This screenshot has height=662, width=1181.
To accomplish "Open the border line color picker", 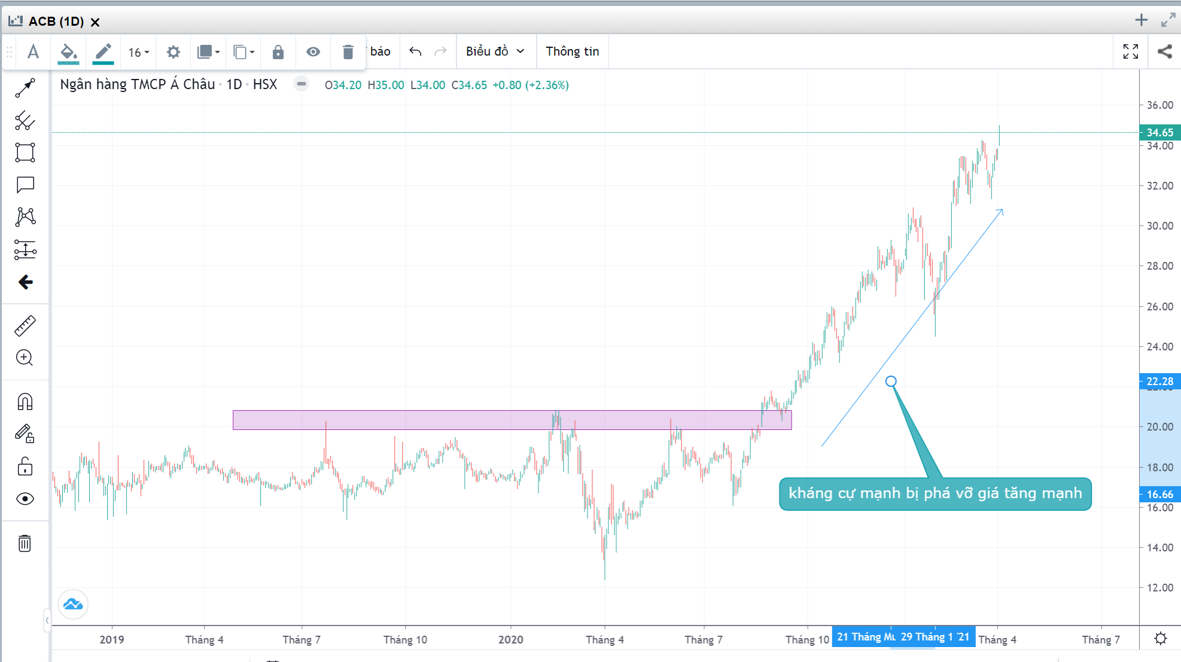I will click(x=103, y=53).
